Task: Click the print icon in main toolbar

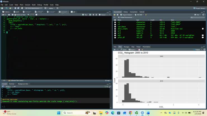Action: click(22, 8)
